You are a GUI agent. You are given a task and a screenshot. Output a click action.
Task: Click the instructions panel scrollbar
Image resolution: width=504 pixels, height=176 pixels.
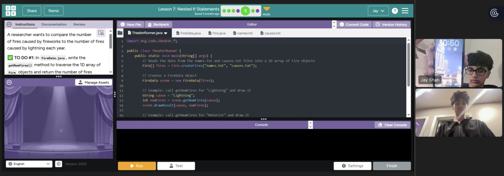pos(111,41)
